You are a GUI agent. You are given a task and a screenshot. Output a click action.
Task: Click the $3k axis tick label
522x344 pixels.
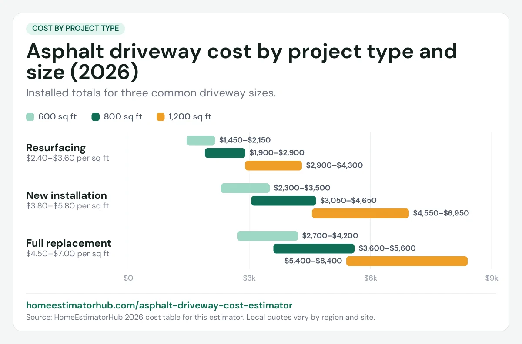point(249,278)
